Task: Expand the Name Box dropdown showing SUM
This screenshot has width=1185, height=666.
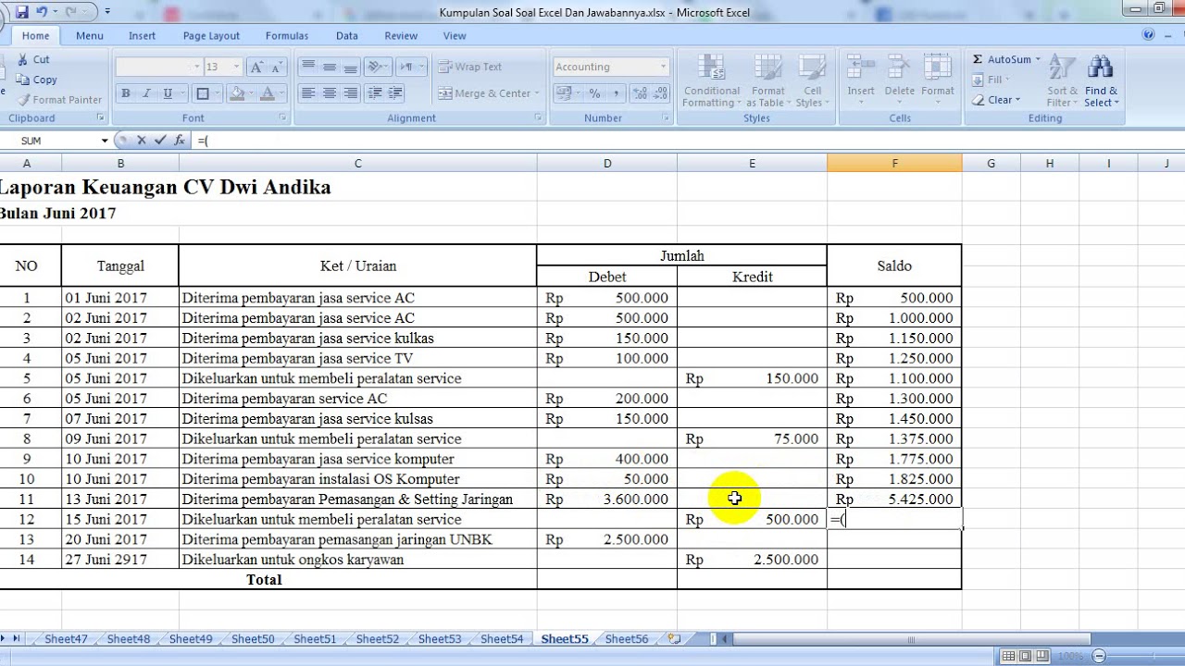Action: pos(105,141)
